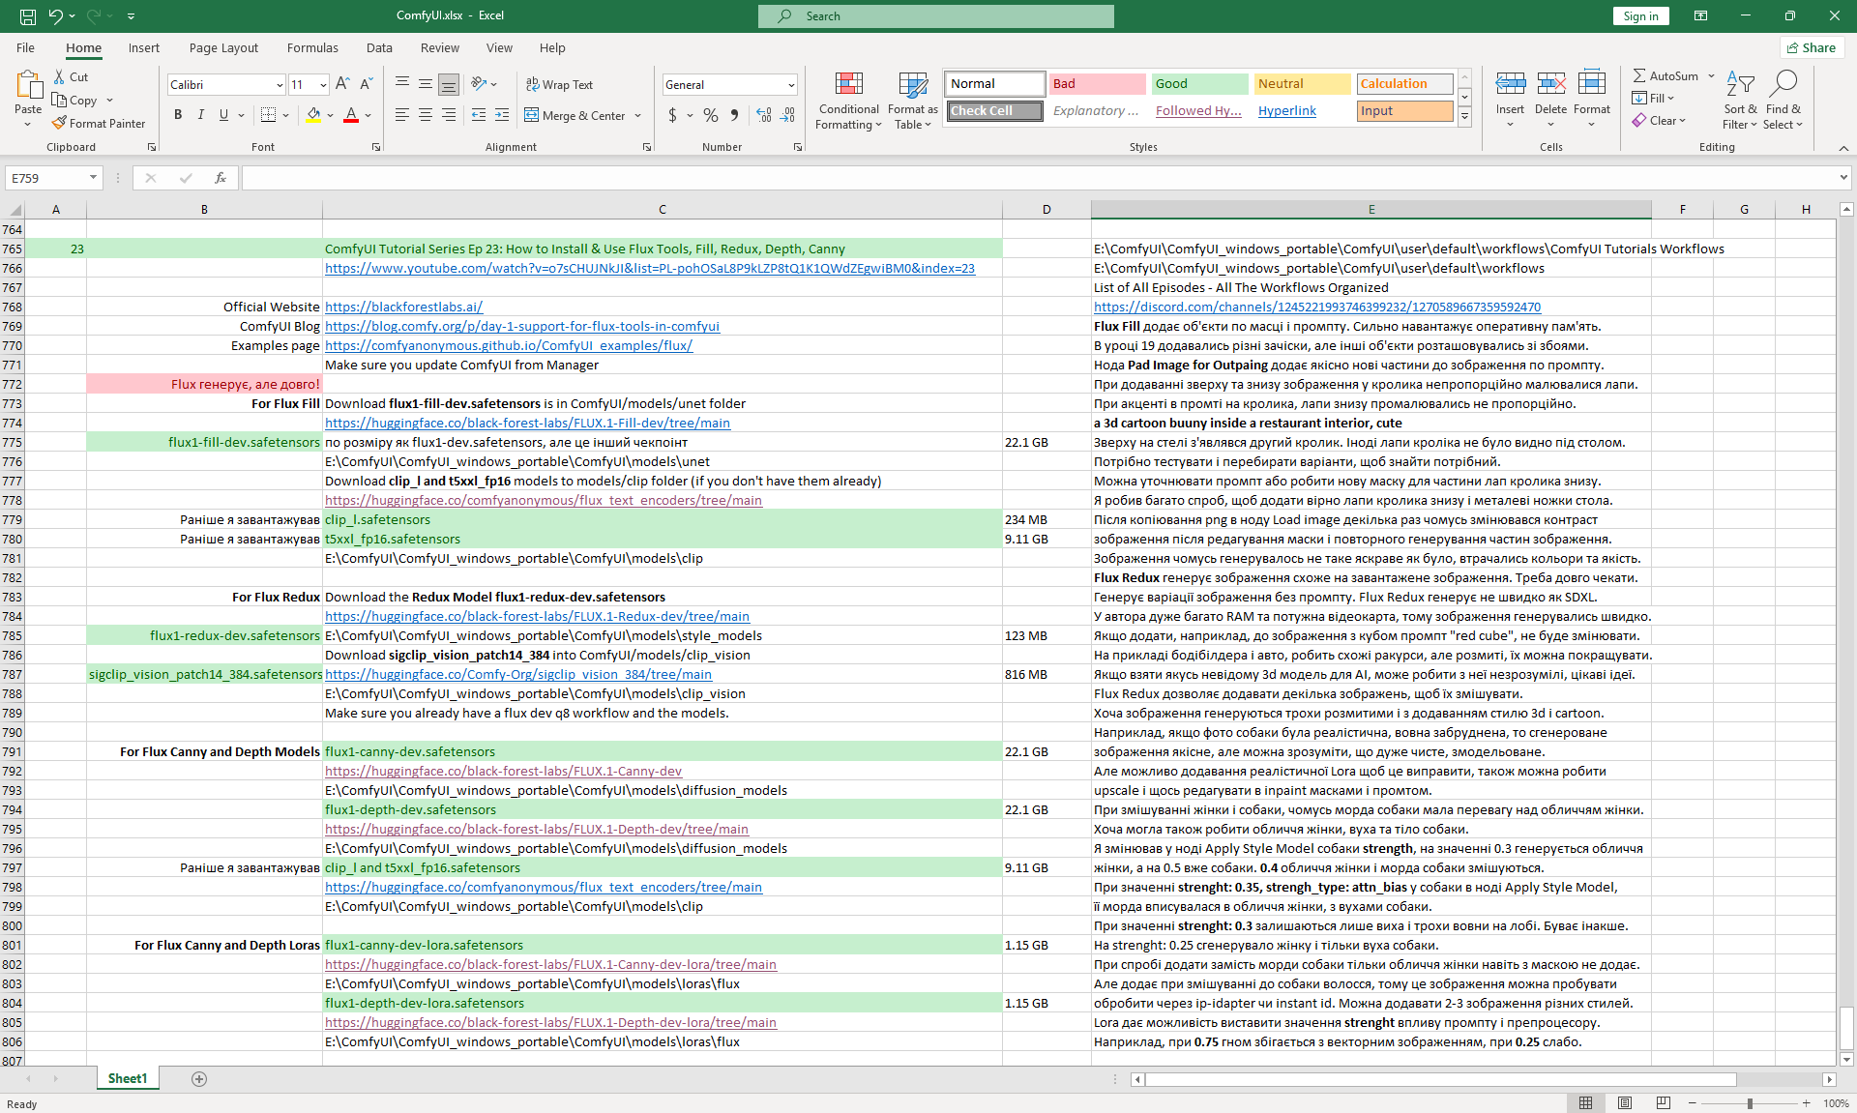Click the Increase Font Size icon
This screenshot has height=1113, width=1857.
pyautogui.click(x=342, y=84)
